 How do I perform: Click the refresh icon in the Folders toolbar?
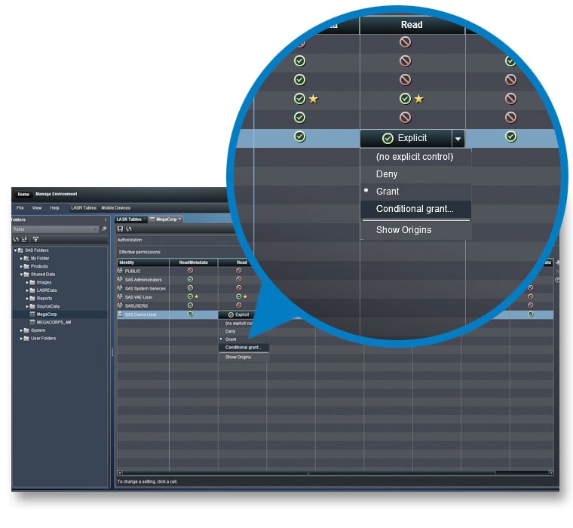coord(16,240)
